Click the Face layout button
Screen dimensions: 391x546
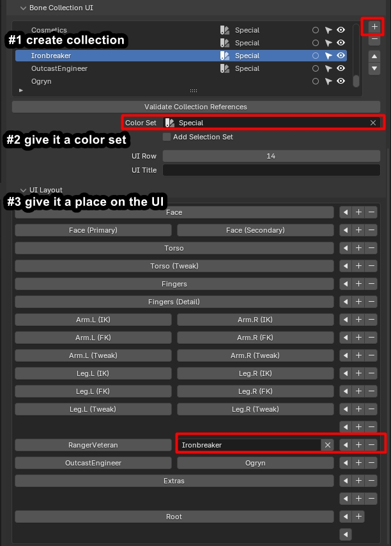[x=174, y=212]
